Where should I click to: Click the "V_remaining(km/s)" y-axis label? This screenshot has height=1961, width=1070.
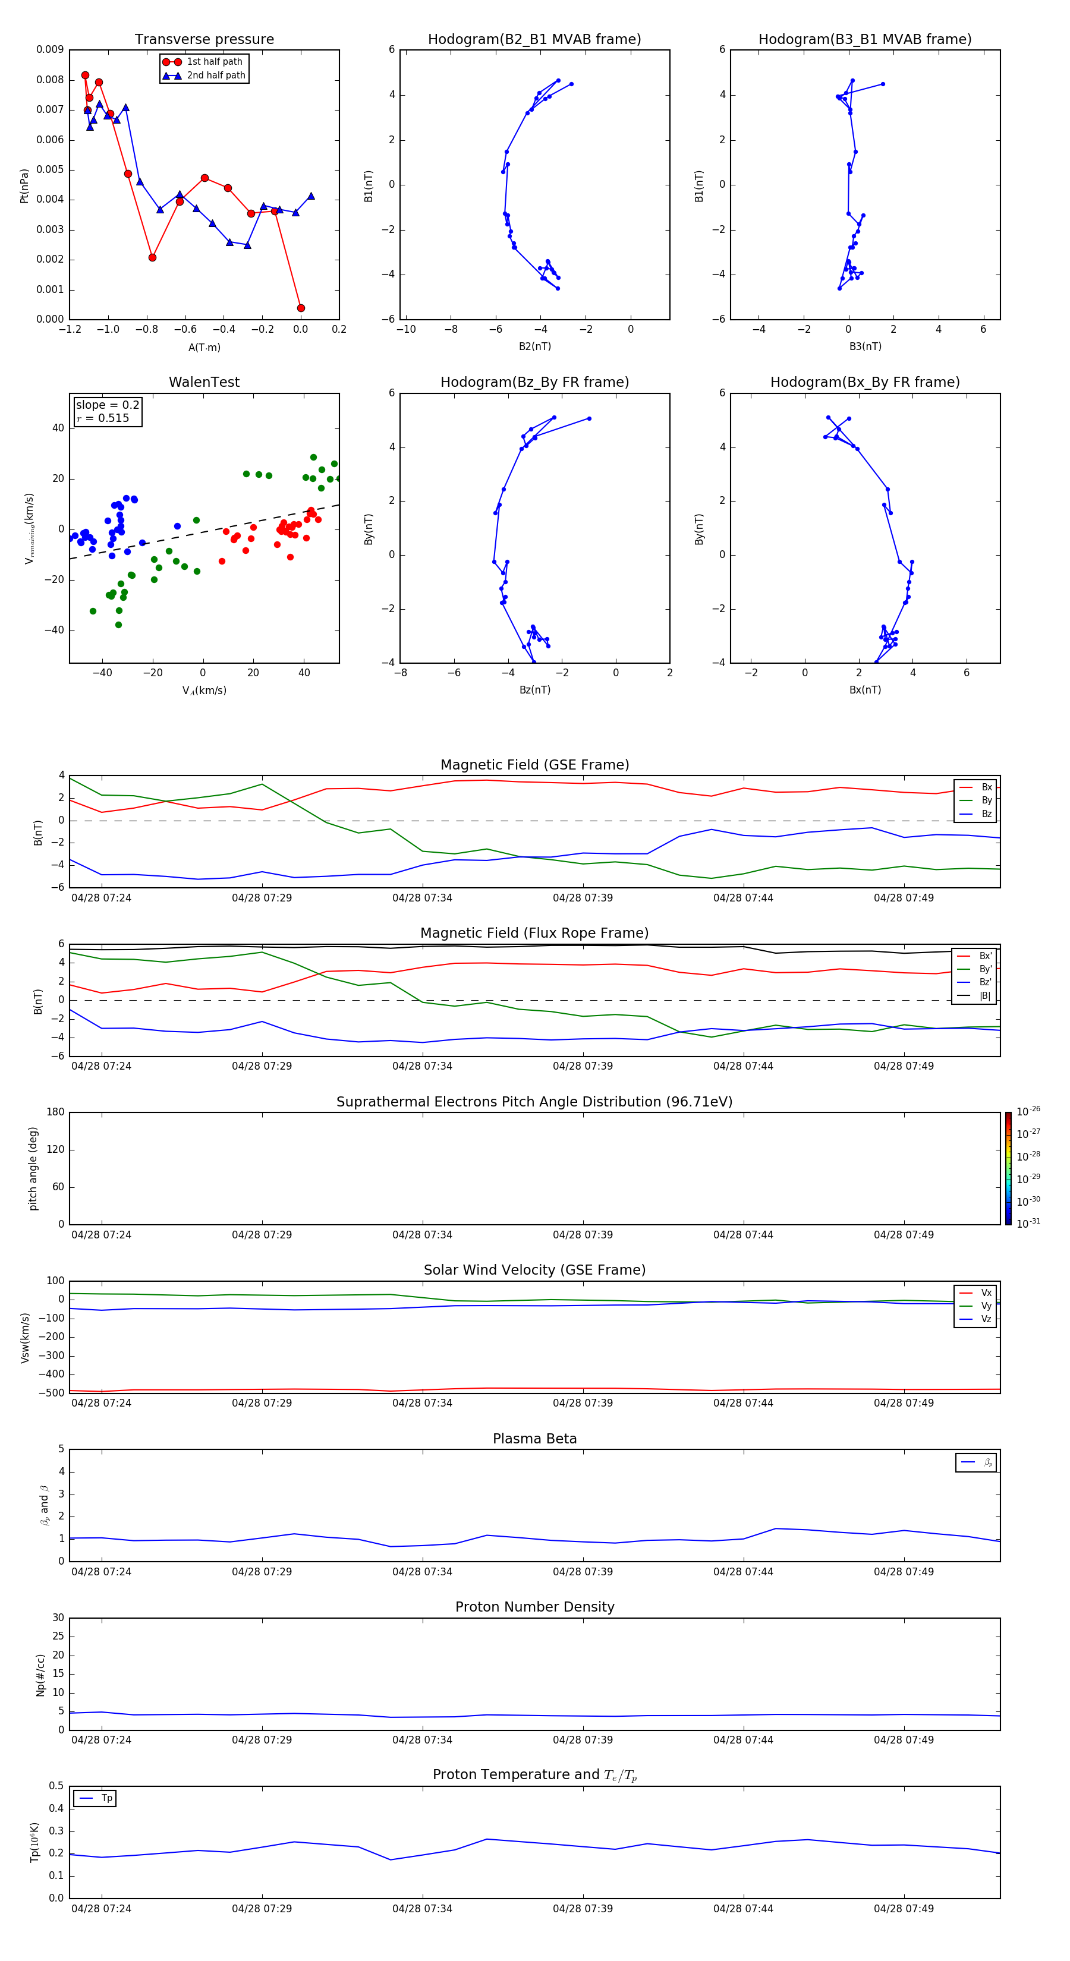(29, 528)
